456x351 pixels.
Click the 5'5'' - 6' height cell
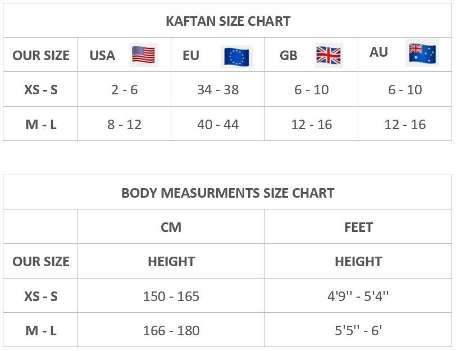[358, 331]
